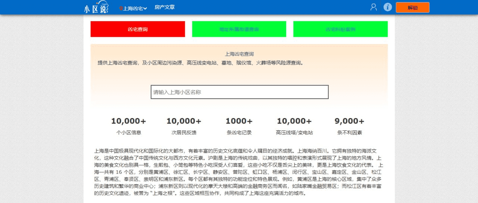Click the red location pin icon
This screenshot has height=203, width=478.
[x=121, y=8]
